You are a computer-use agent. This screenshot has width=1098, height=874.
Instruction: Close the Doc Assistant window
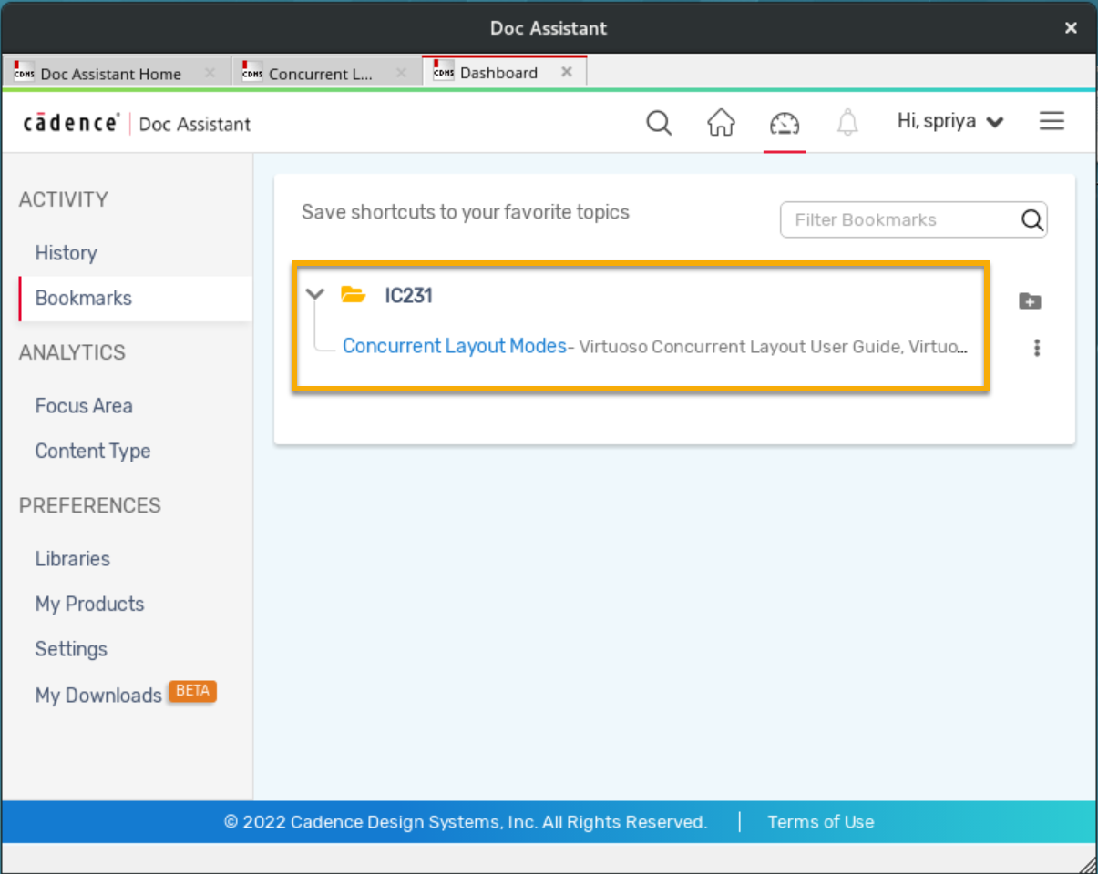pos(1071,28)
